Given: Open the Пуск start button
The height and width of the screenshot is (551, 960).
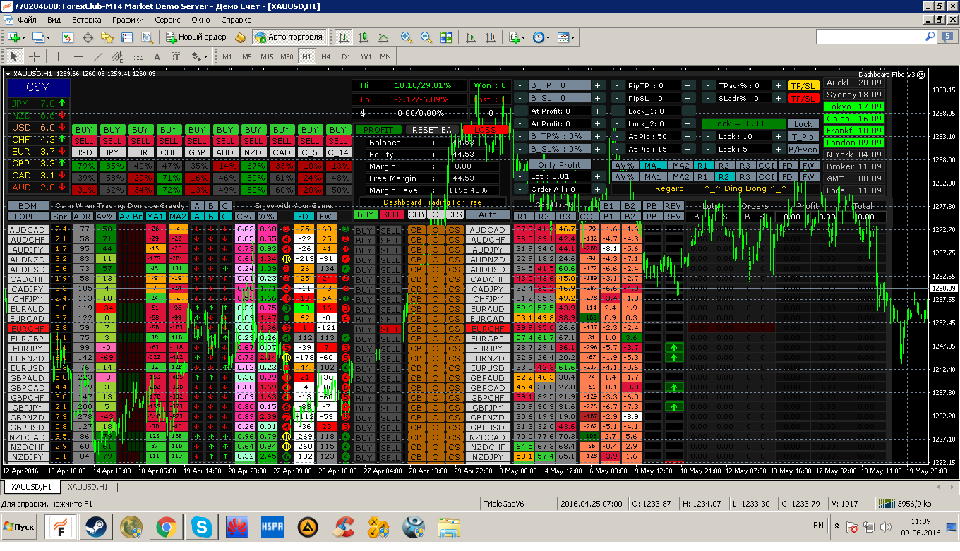Looking at the screenshot, I should click(x=19, y=526).
